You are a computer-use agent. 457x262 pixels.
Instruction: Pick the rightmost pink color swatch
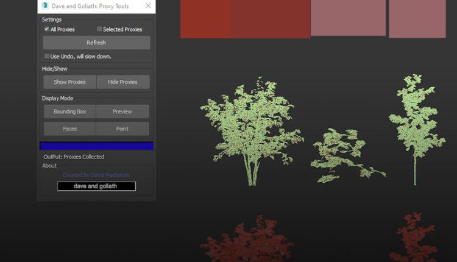pos(417,18)
